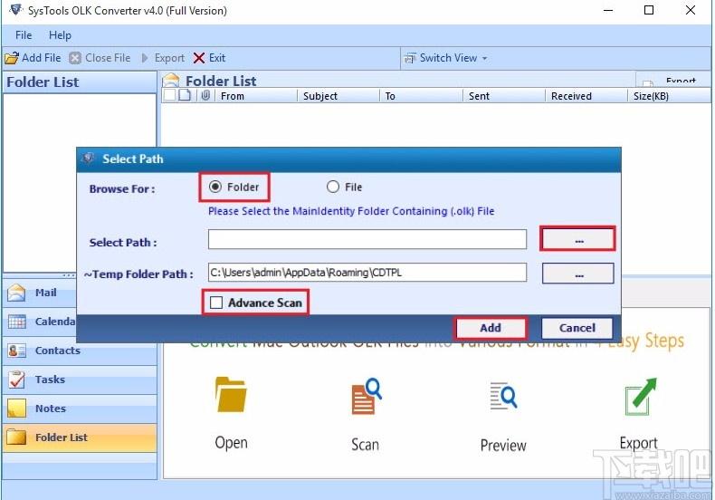
Task: Open the Calendar icon in sidebar
Action: 17,322
